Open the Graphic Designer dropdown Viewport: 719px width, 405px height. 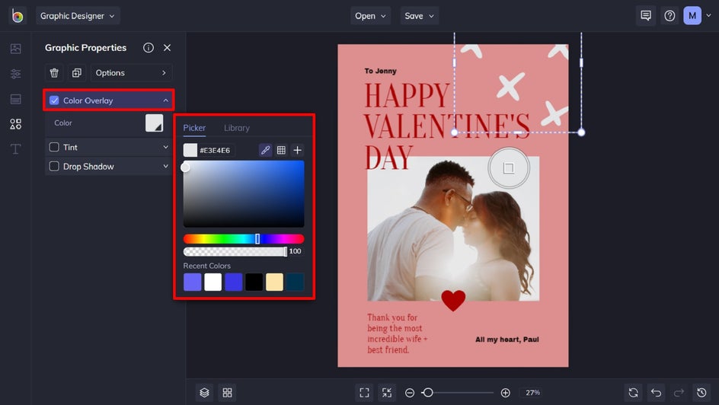(78, 16)
